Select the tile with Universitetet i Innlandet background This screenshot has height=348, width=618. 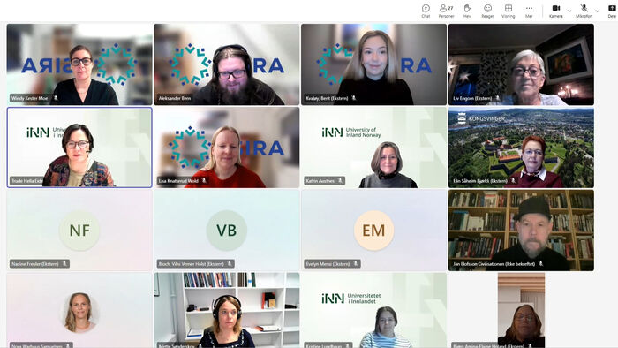374,310
